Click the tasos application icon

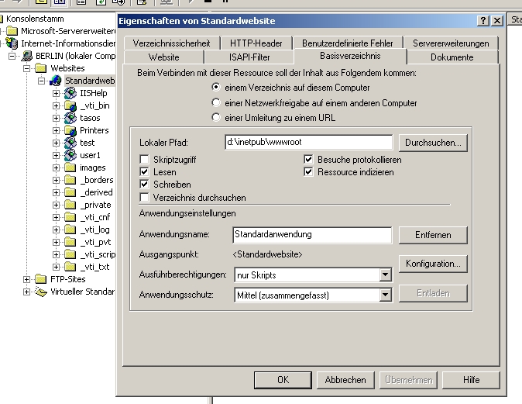coord(70,118)
